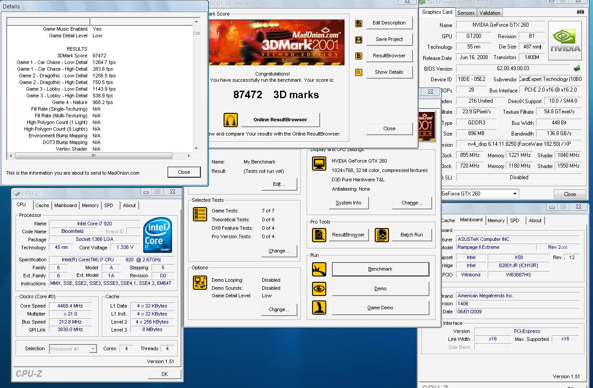The height and width of the screenshot is (388, 593).
Task: Click the Intel Core i7 logo in CPU-Z
Action: point(158,235)
